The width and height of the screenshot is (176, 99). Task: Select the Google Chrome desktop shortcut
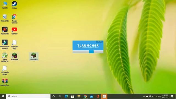[15, 19]
